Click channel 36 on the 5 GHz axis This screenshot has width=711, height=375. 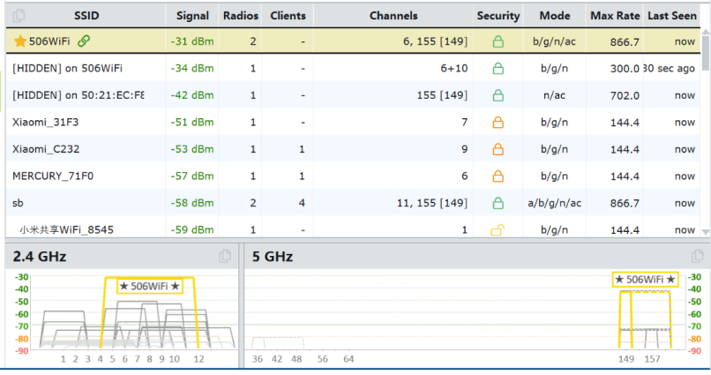258,359
